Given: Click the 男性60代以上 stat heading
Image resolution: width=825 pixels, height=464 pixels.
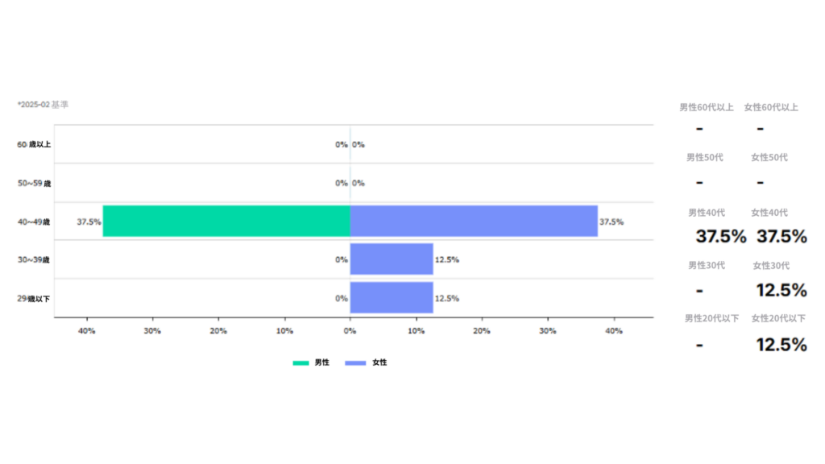Looking at the screenshot, I should 707,107.
